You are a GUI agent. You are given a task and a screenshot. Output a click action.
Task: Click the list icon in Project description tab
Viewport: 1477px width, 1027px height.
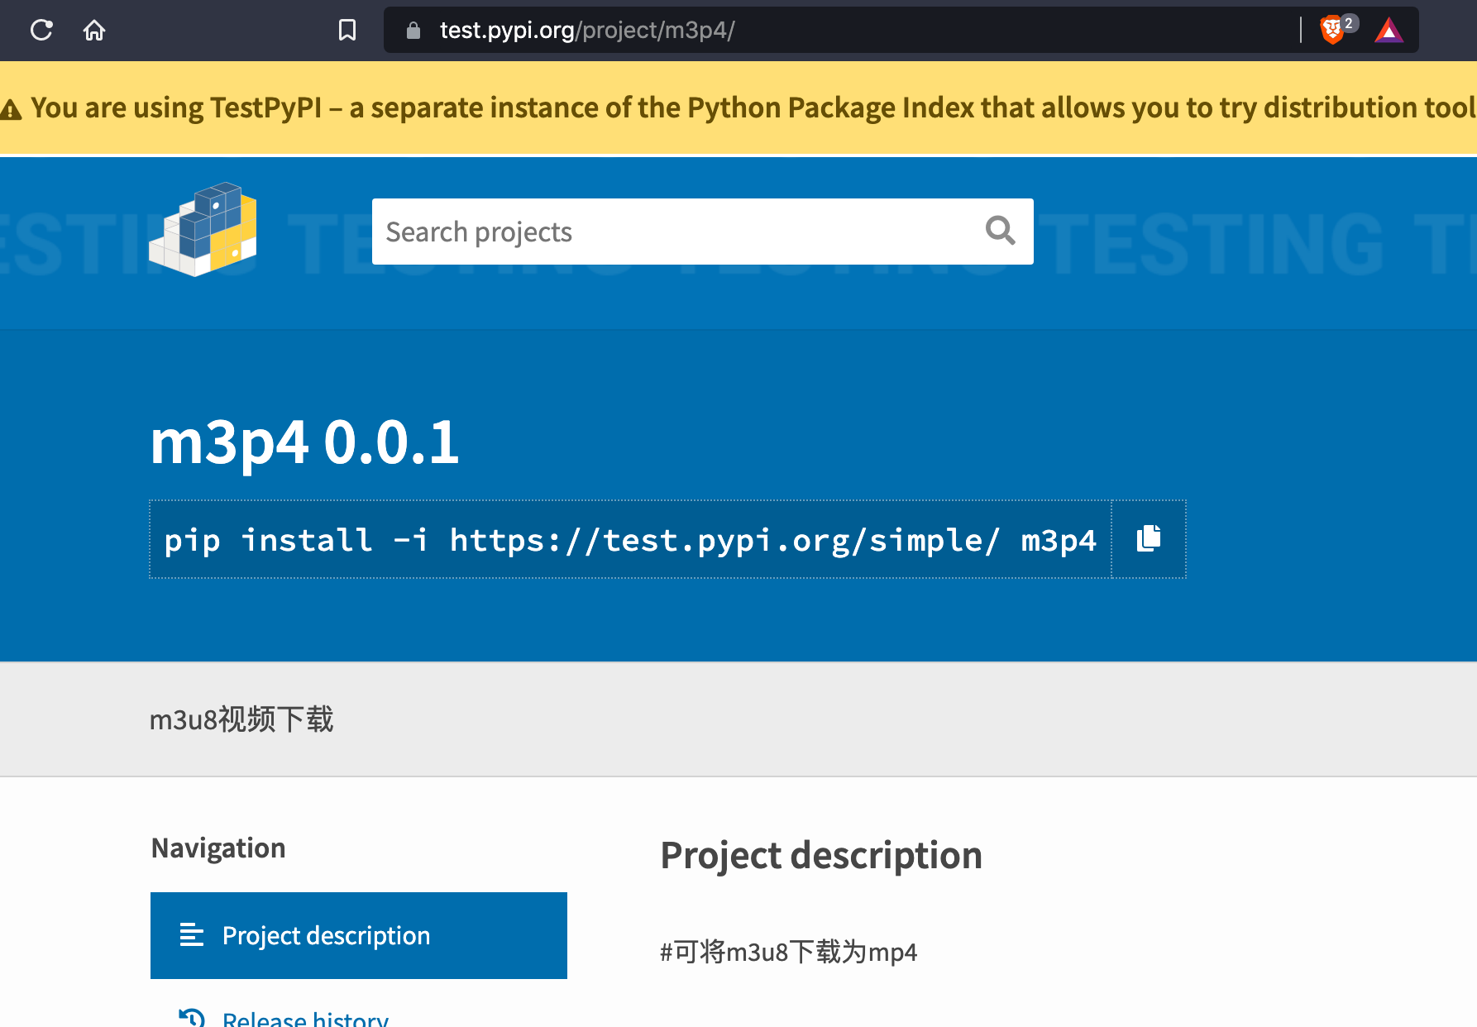[192, 935]
